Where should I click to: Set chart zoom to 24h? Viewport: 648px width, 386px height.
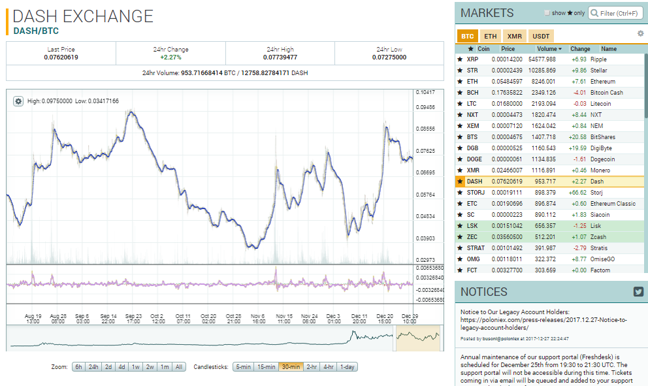[x=93, y=367]
